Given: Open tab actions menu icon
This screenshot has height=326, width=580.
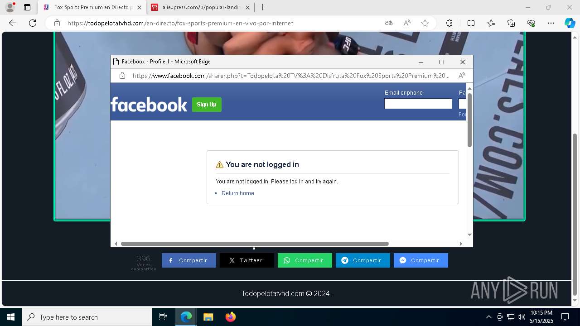Looking at the screenshot, I should click(27, 7).
